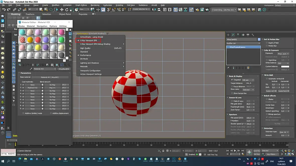Open the Utilities wrench tab
This screenshot has height=166, width=296.
[253, 35]
